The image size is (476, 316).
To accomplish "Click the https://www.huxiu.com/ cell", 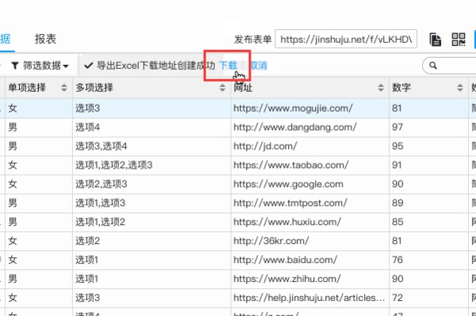I will tap(310, 222).
